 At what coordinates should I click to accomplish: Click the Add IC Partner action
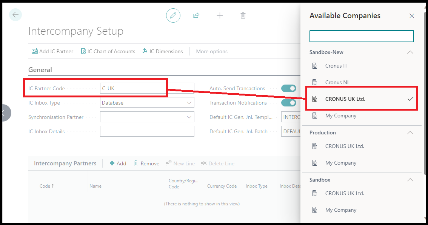[x=52, y=51]
